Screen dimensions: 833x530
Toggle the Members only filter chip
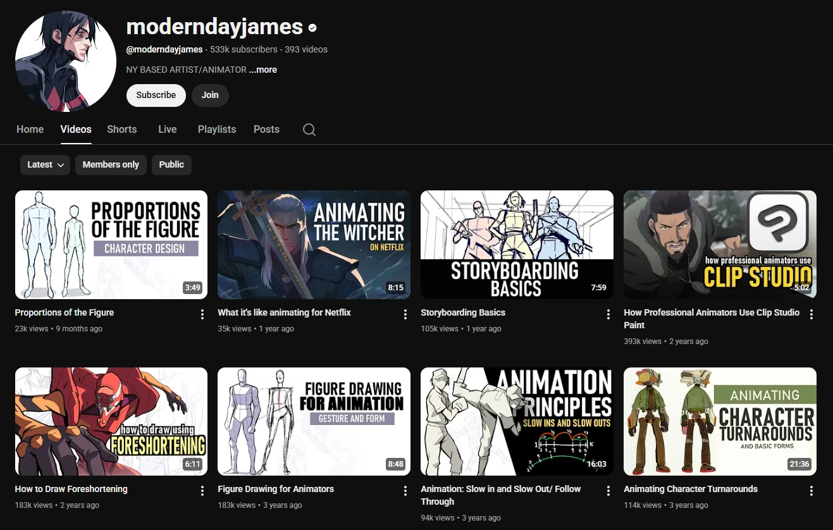(x=111, y=164)
